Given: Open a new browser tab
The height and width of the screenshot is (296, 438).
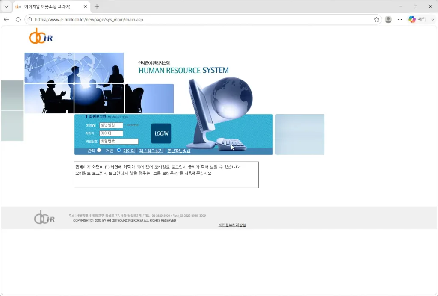Looking at the screenshot, I should (97, 6).
